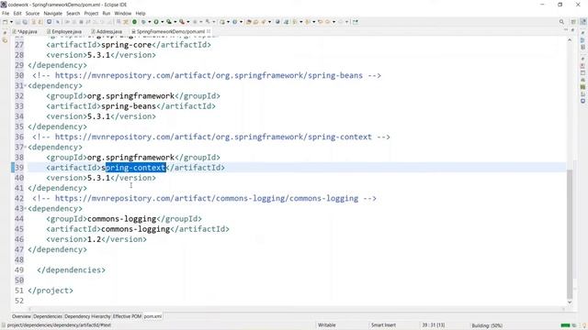Click the 39 : 31 cursor position status
Image resolution: width=588 pixels, height=330 pixels.
coord(433,325)
